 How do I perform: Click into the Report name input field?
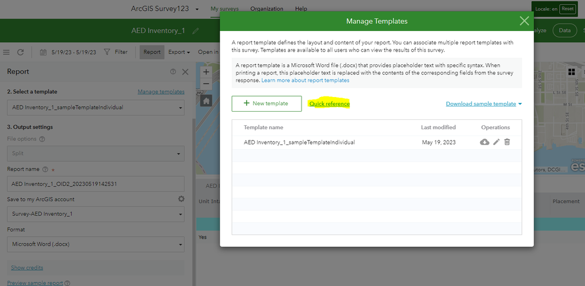[96, 184]
